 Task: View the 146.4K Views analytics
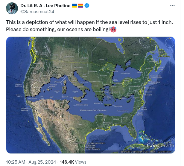[x=73, y=162]
